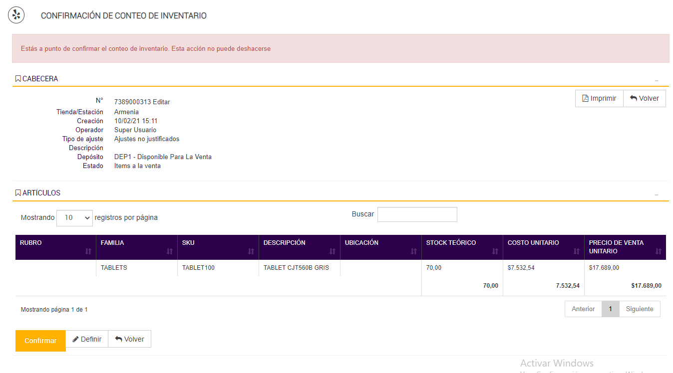Sort by the DESCRIPCIÓN column arrows
The height and width of the screenshot is (373, 673).
coord(333,251)
